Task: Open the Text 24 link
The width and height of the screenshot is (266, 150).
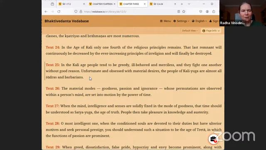Action: (x=53, y=47)
